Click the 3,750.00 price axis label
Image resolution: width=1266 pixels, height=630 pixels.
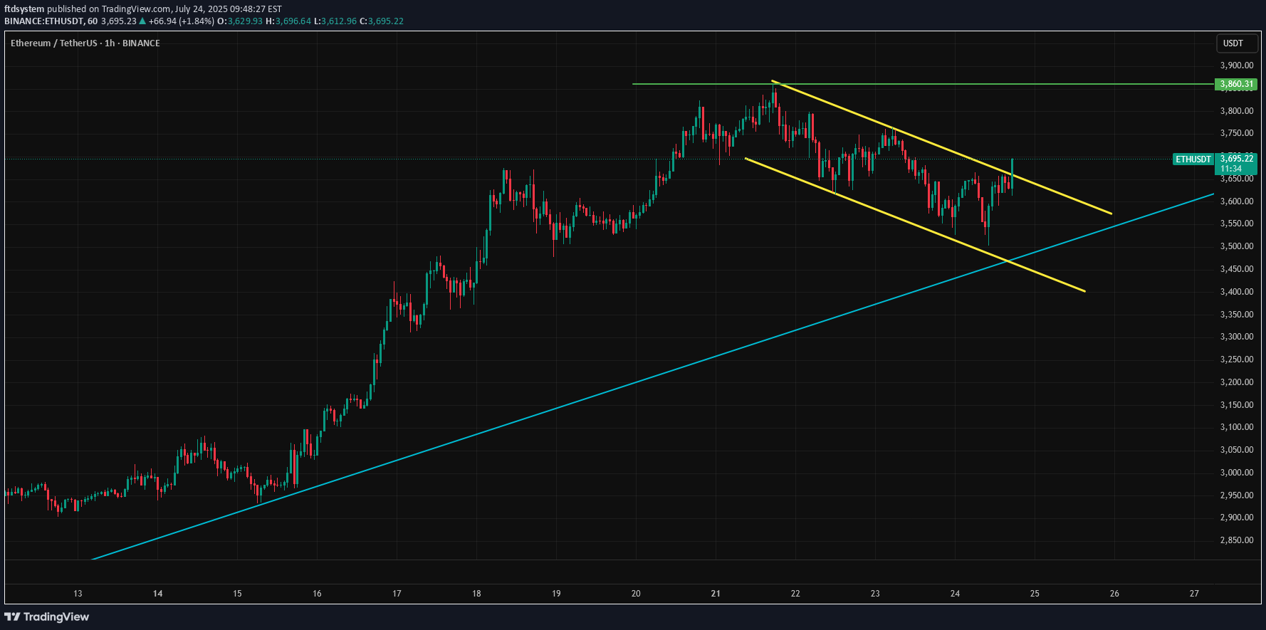pos(1237,133)
